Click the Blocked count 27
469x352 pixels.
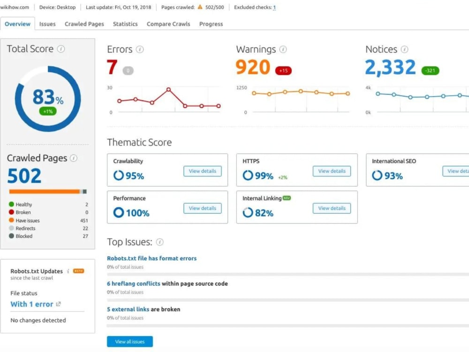pyautogui.click(x=85, y=236)
